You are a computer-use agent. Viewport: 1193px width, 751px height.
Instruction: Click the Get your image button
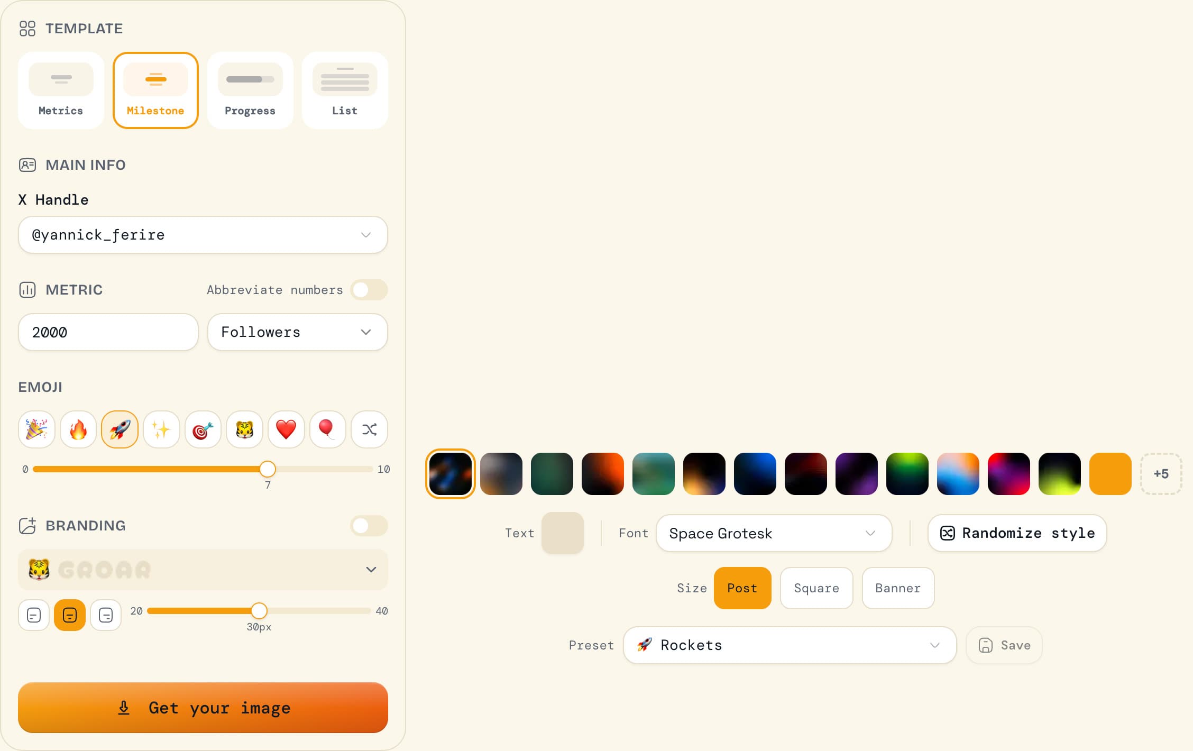click(x=203, y=708)
